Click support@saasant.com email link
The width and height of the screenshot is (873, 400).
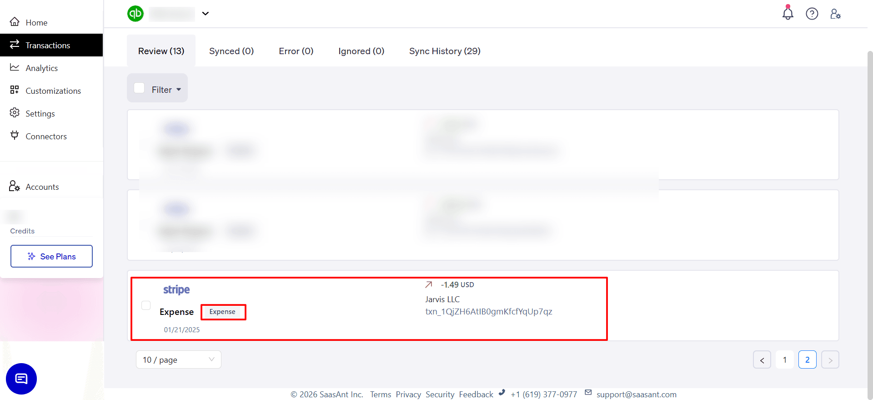(x=637, y=395)
